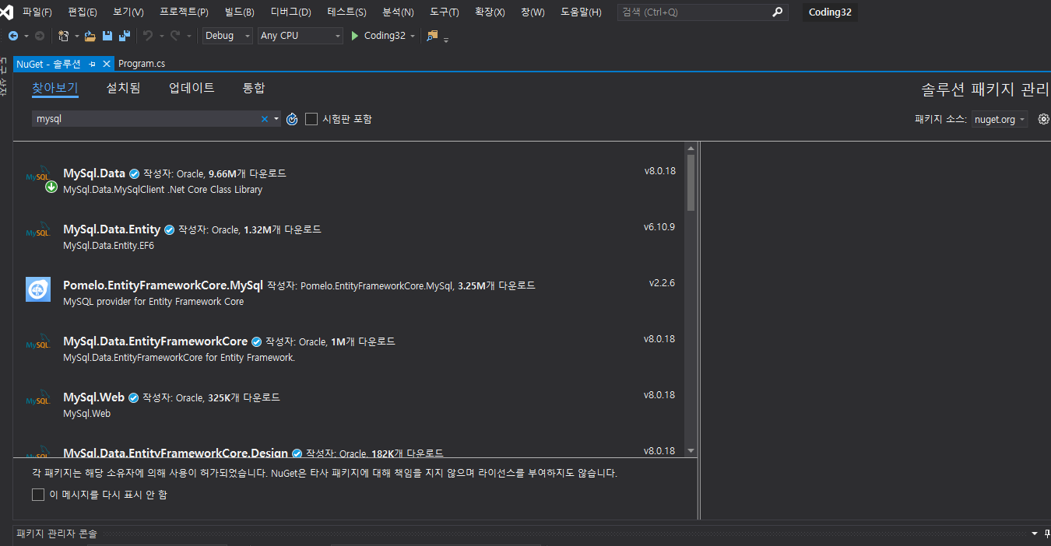Click MySql.Data verified checkmark badge
This screenshot has width=1051, height=546.
pyautogui.click(x=134, y=173)
